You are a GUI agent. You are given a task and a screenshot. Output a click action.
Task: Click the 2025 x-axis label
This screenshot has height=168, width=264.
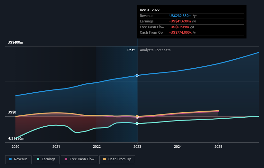click(x=218, y=147)
